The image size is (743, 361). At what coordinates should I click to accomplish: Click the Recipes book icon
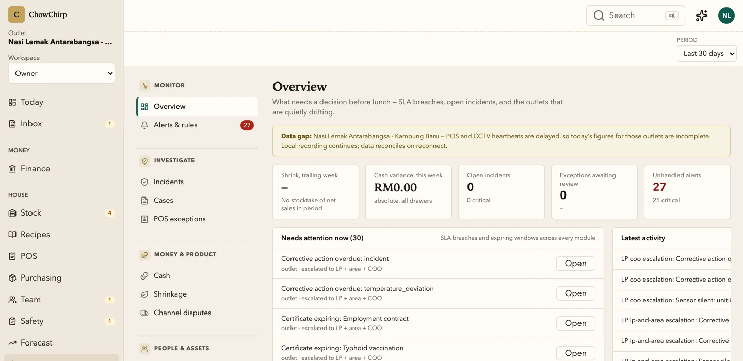[x=12, y=235]
